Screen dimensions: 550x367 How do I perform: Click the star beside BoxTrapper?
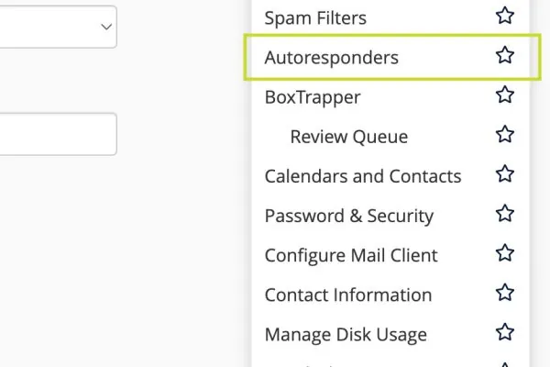[505, 95]
